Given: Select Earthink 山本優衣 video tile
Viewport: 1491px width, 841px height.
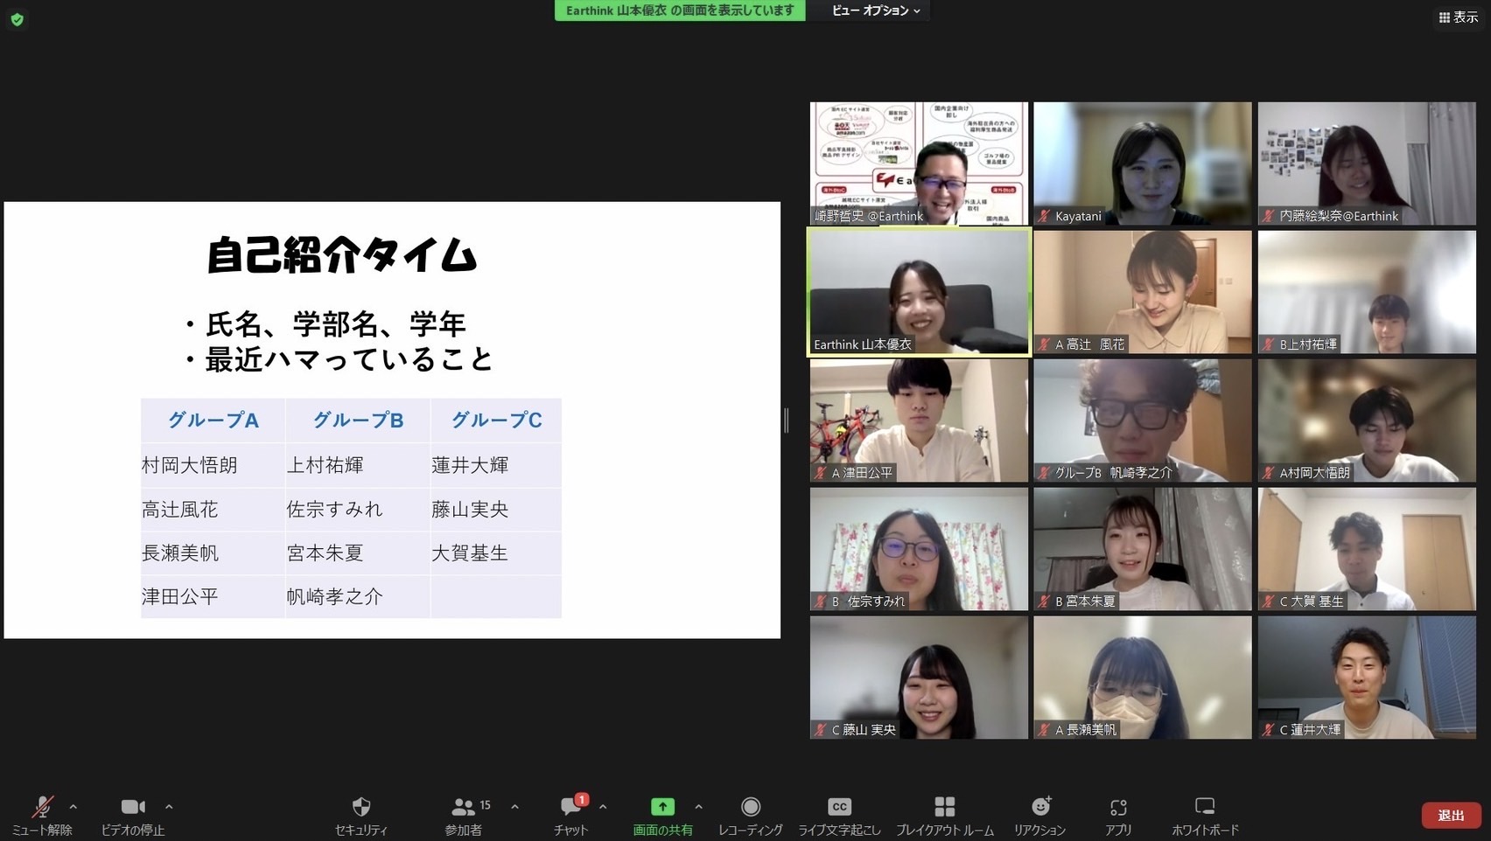Looking at the screenshot, I should [919, 292].
